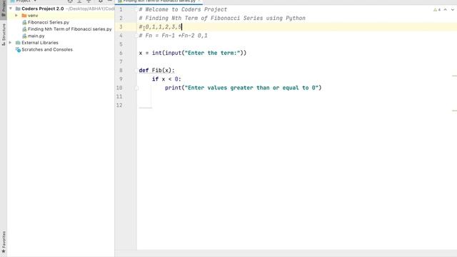The height and width of the screenshot is (257, 457).
Task: Click line number 12 in the gutter
Action: tap(119, 105)
